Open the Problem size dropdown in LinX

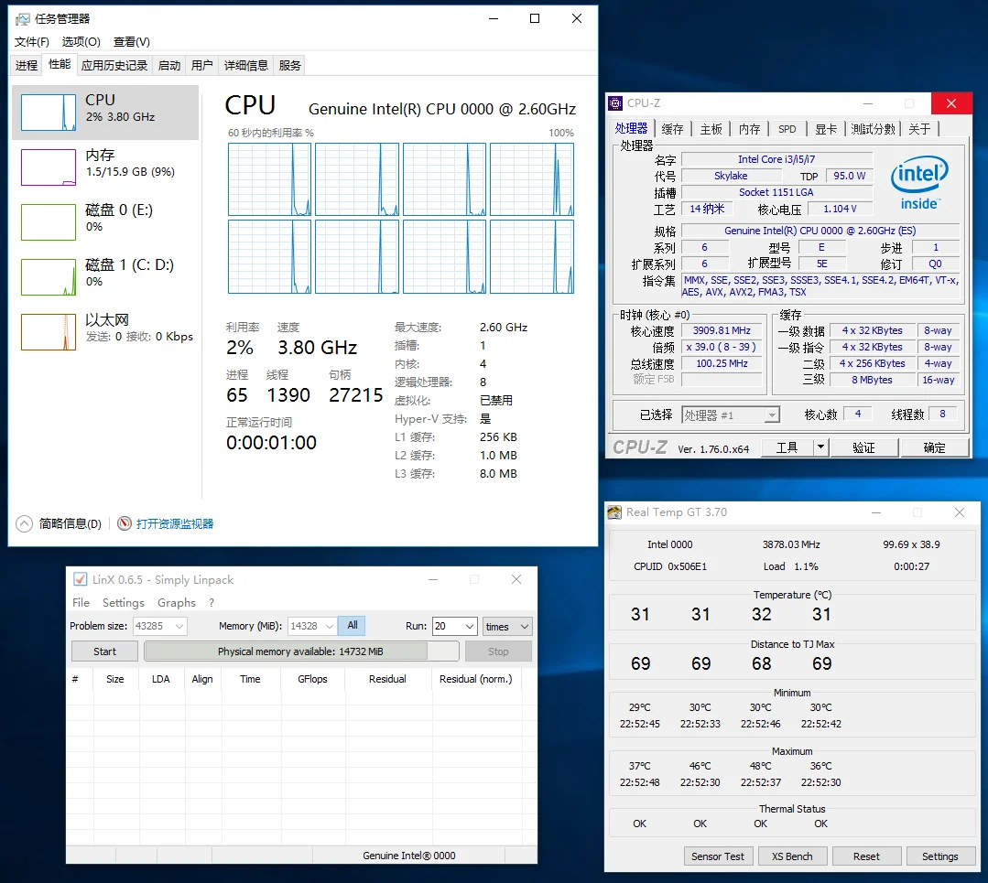coord(178,627)
